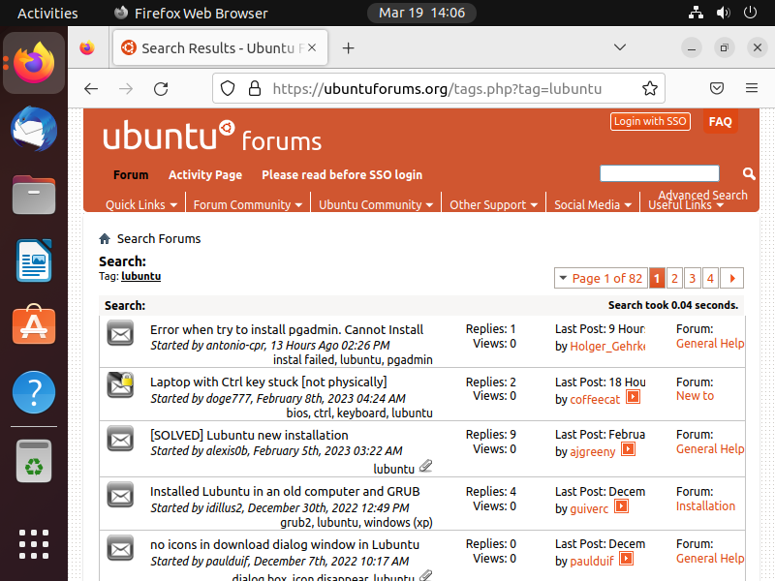Open the FAQ button
Viewport: 775px width, 581px height.
pyautogui.click(x=720, y=122)
